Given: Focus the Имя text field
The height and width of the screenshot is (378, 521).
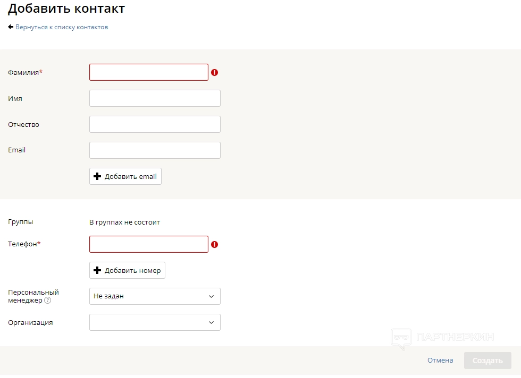Looking at the screenshot, I should point(155,98).
